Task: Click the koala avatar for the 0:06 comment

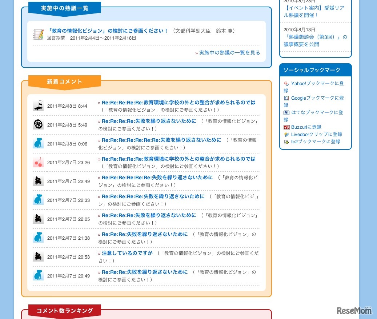Action: [38, 143]
